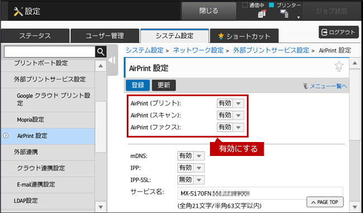The image size is (363, 213).
Task: Open the メニュー一覧へ link
Action: coord(328,86)
